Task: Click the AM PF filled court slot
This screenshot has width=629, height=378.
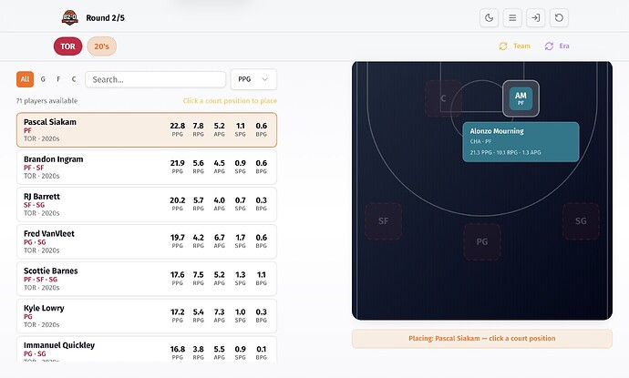Action: coord(521,98)
